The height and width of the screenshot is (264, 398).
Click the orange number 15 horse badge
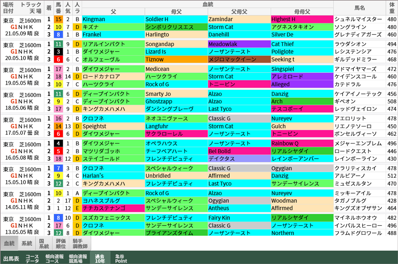59,19
